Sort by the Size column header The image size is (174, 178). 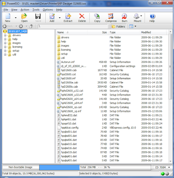coord(98,32)
